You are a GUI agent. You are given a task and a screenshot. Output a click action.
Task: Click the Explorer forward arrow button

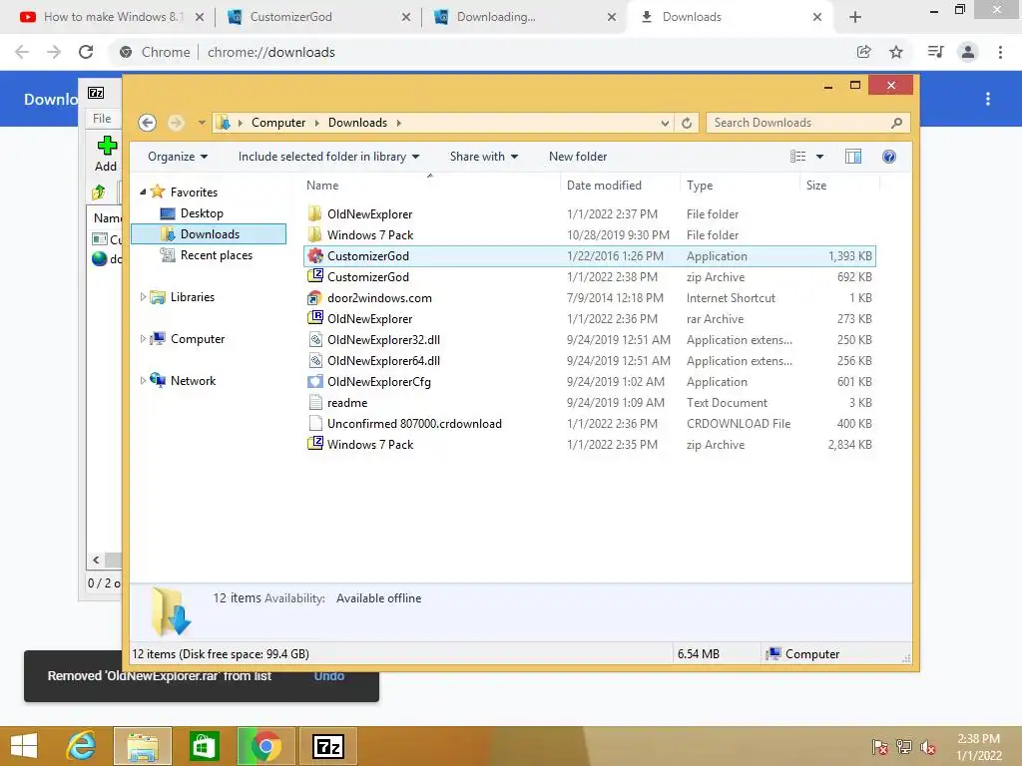[176, 123]
